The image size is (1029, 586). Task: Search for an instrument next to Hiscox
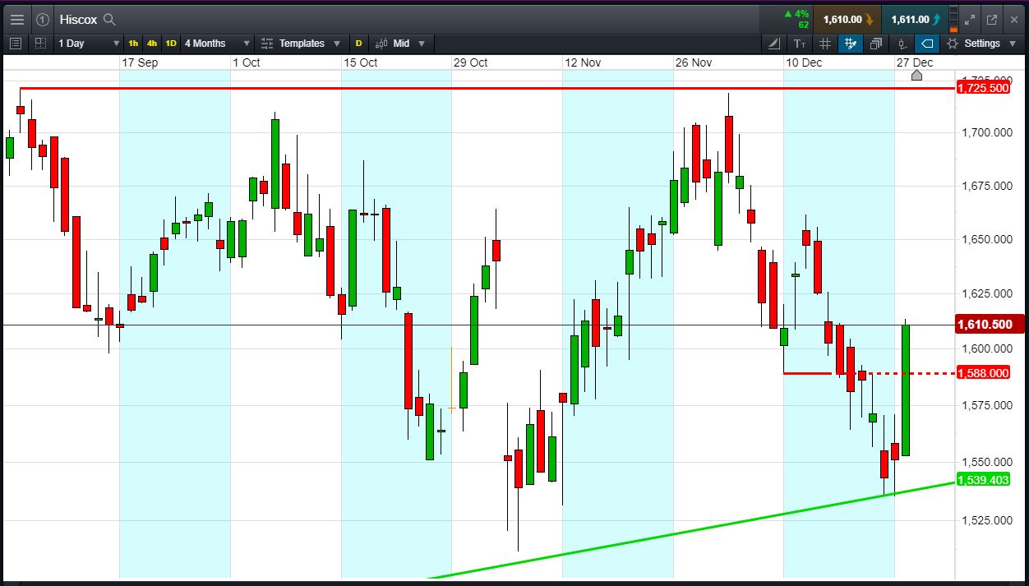tap(109, 19)
